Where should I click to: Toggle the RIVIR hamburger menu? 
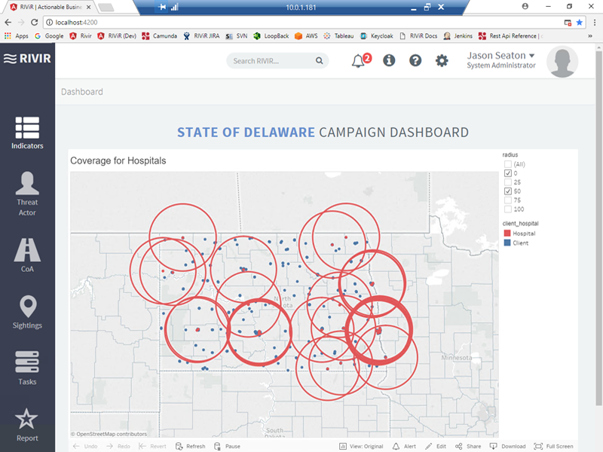pos(10,59)
